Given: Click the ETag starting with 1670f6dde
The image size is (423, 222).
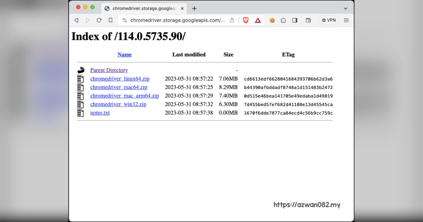Looking at the screenshot, I should click(x=288, y=113).
